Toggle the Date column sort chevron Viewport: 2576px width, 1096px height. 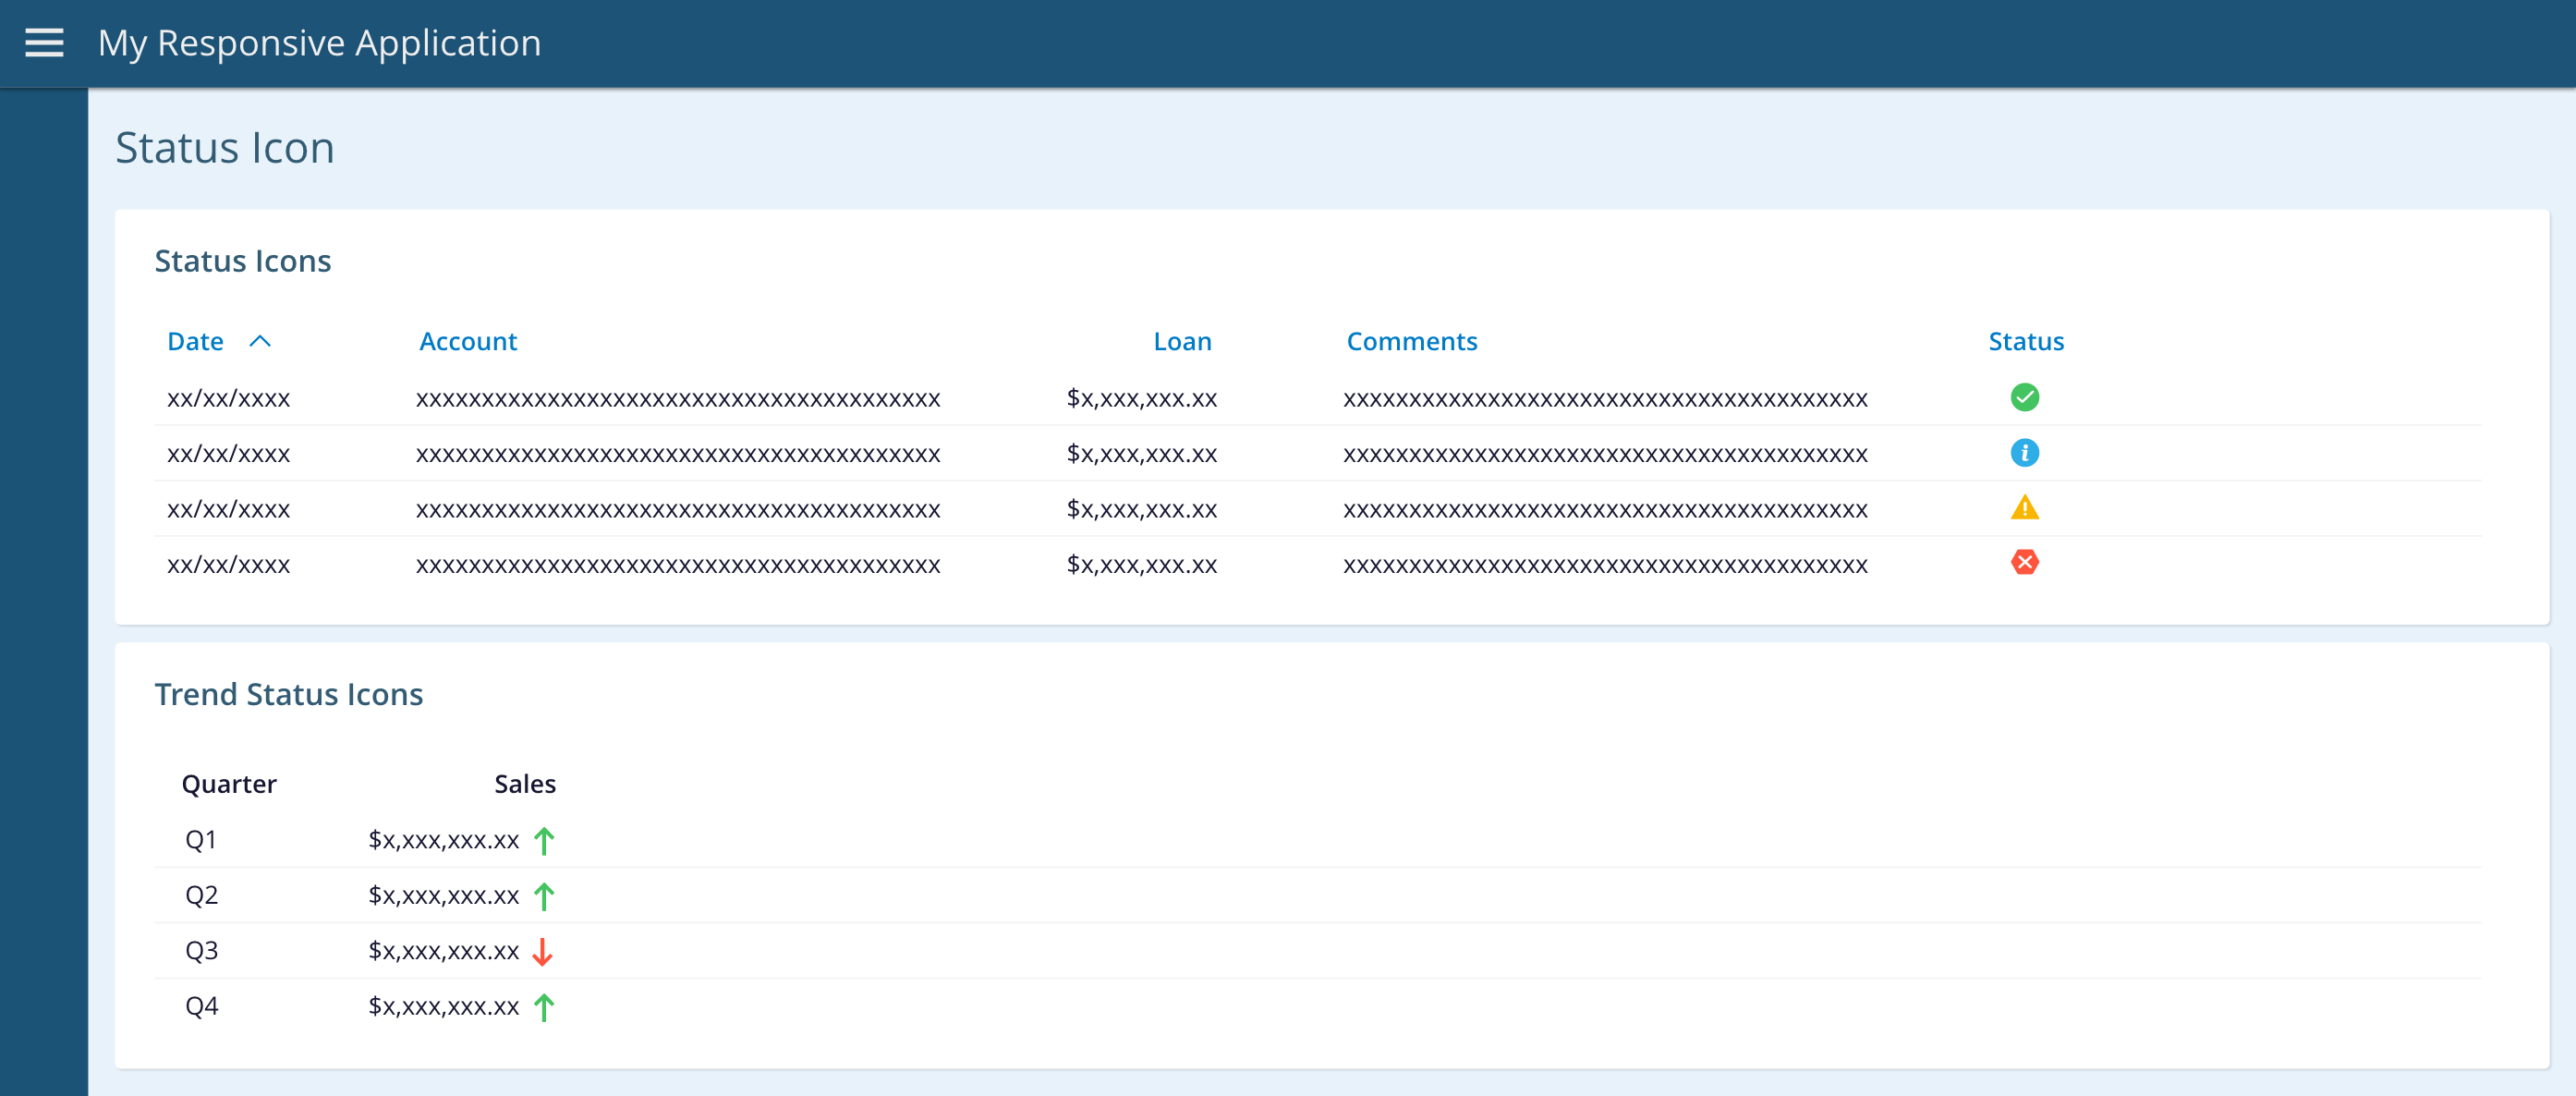[260, 342]
